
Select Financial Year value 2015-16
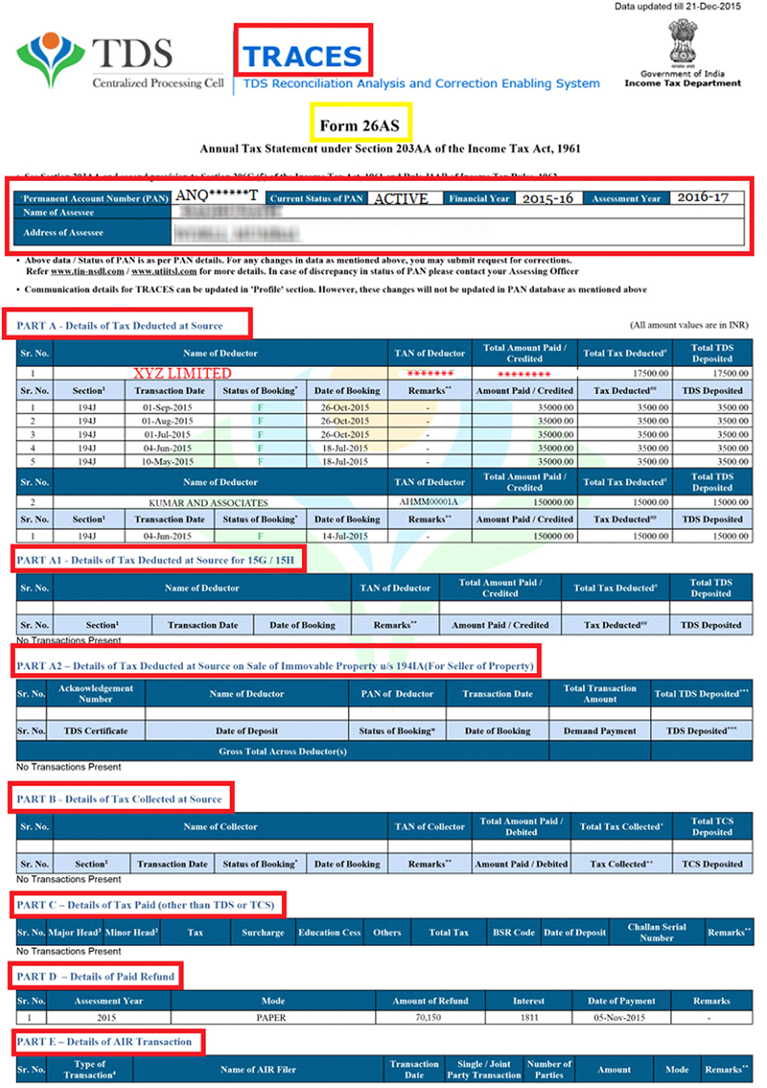[548, 198]
